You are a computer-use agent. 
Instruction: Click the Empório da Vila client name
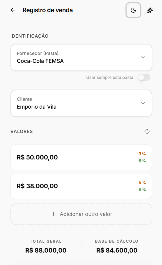click(x=37, y=107)
